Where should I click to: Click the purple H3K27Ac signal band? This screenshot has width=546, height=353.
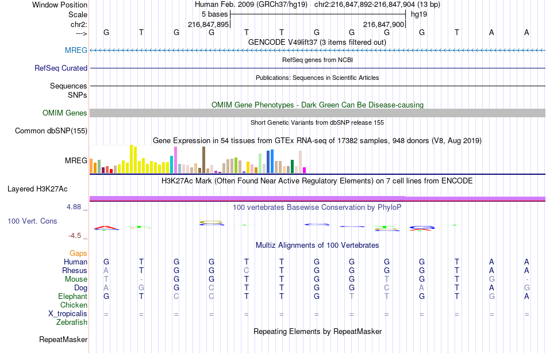point(317,198)
